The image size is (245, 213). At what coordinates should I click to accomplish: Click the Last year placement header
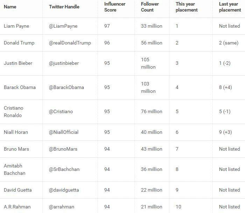pos(230,7)
